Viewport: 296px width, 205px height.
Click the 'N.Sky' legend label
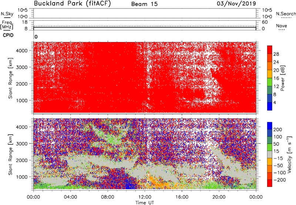(7, 14)
